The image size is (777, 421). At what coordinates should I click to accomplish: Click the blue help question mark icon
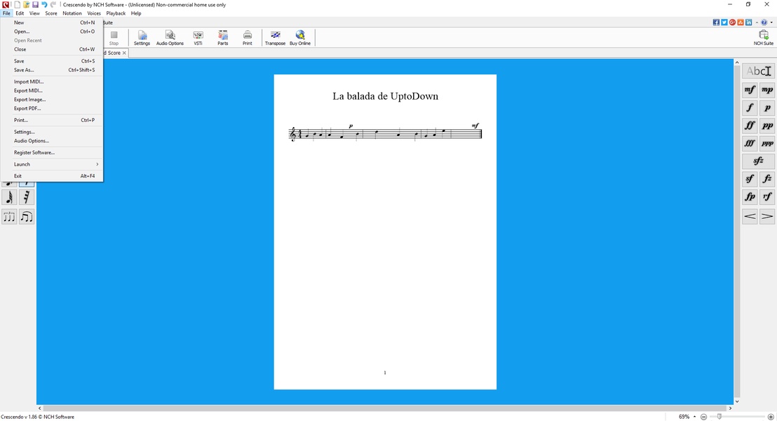coord(764,22)
